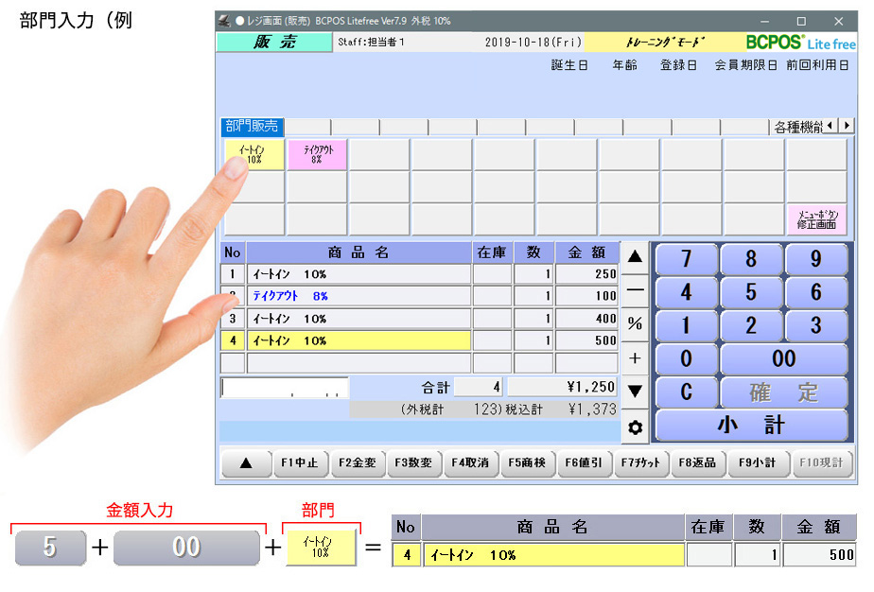
Task: Click the percent operator button
Action: 635,324
